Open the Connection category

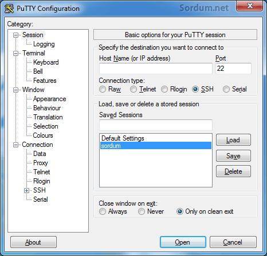point(37,145)
